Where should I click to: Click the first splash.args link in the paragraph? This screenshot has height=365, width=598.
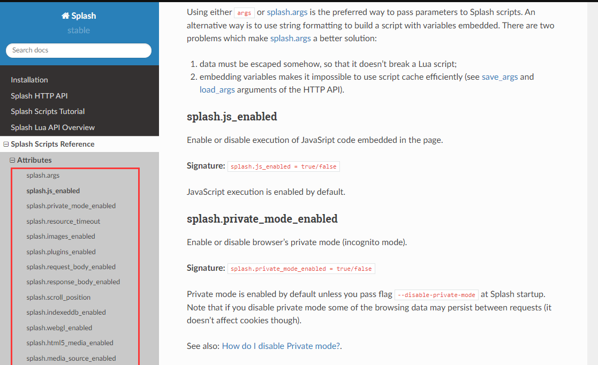[287, 12]
